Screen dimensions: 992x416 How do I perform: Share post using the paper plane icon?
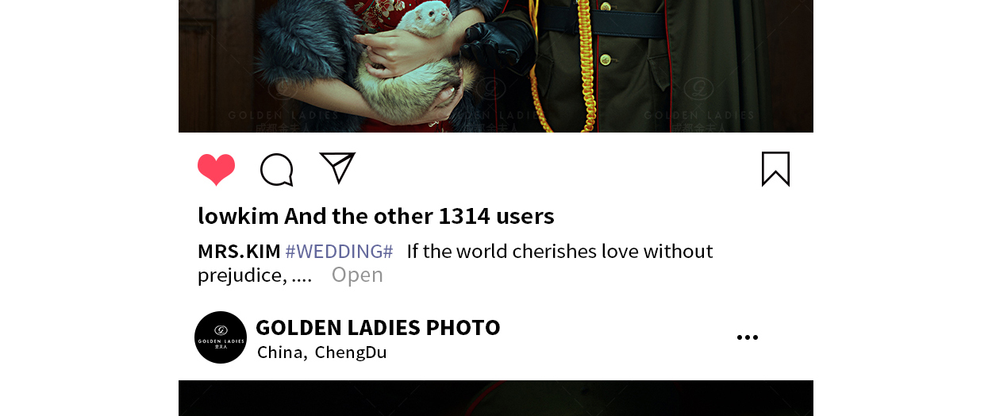coord(337,168)
